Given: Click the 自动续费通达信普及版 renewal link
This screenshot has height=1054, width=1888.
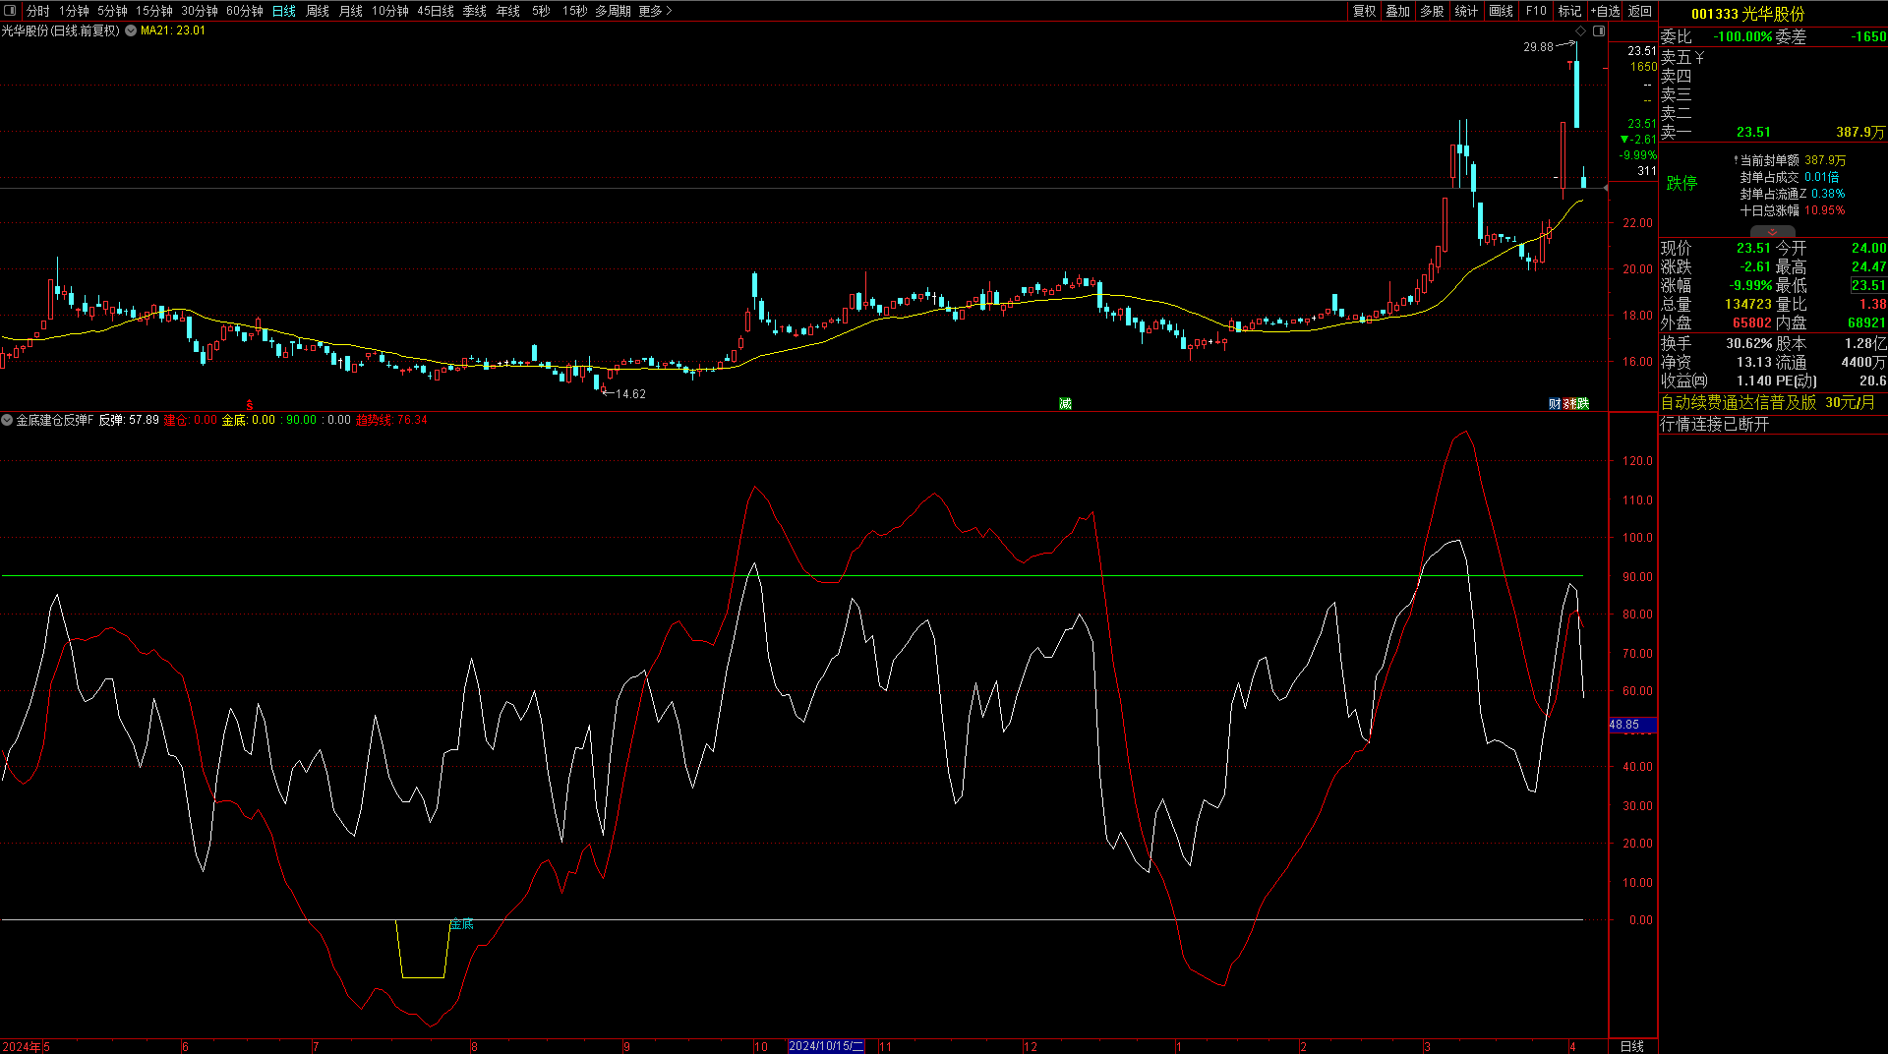Looking at the screenshot, I should pos(1739,402).
